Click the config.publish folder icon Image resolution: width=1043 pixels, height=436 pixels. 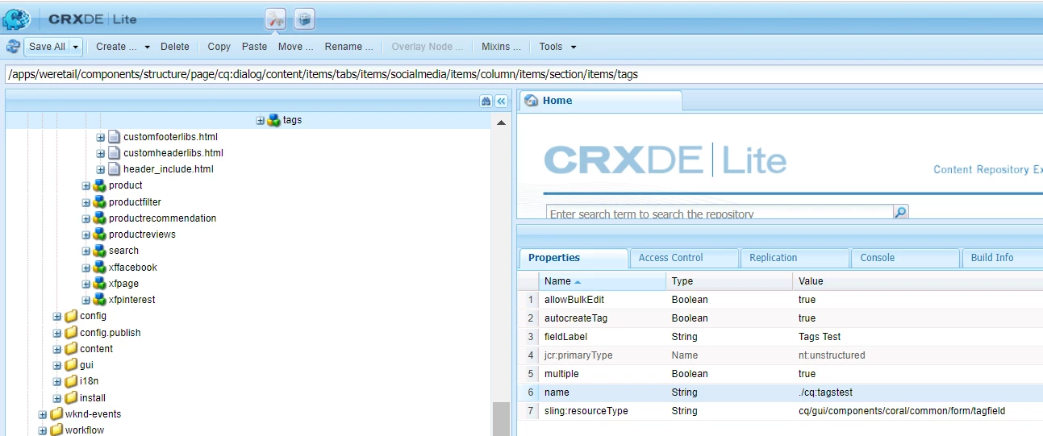(70, 332)
